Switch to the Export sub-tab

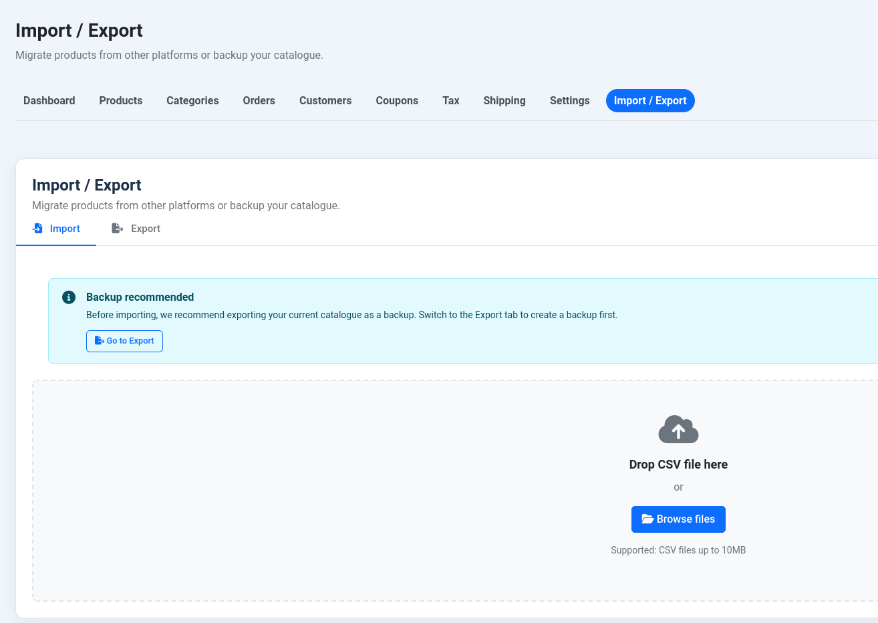pyautogui.click(x=136, y=229)
